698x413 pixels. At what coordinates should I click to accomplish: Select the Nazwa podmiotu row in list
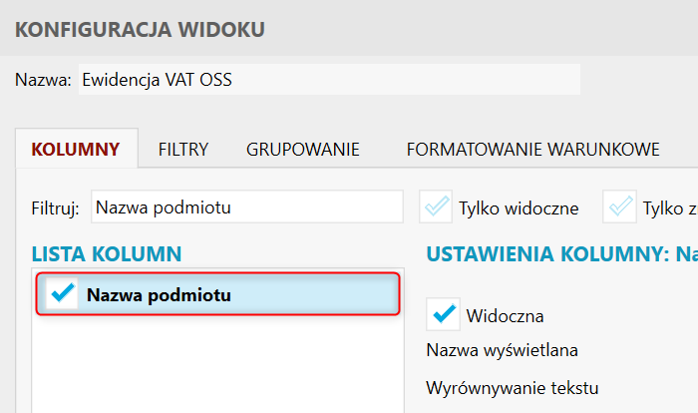pos(239,294)
